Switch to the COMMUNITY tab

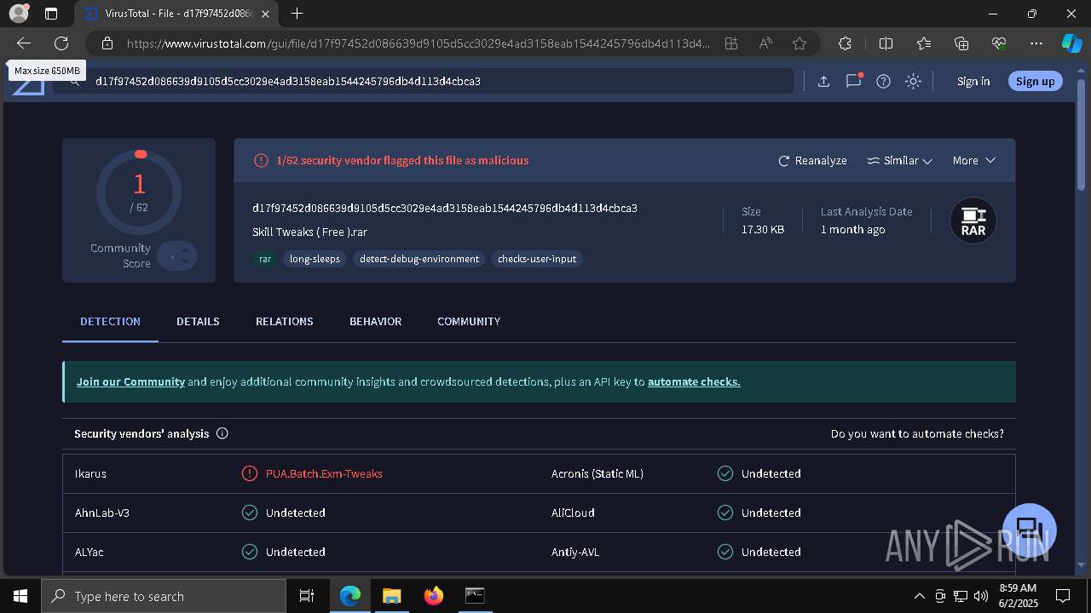click(469, 321)
